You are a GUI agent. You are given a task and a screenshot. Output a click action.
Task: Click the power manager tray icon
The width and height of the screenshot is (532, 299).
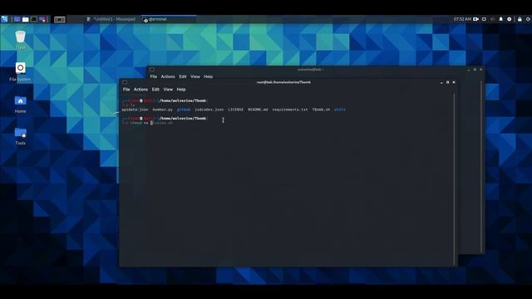point(510,19)
